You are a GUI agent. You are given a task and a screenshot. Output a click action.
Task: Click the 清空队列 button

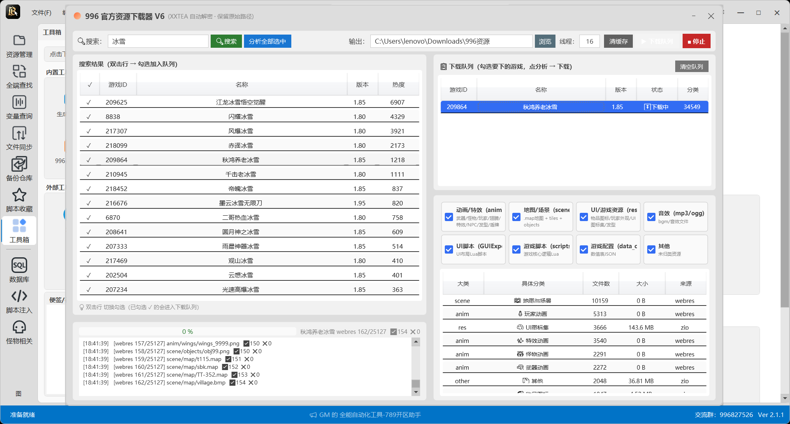coord(692,67)
